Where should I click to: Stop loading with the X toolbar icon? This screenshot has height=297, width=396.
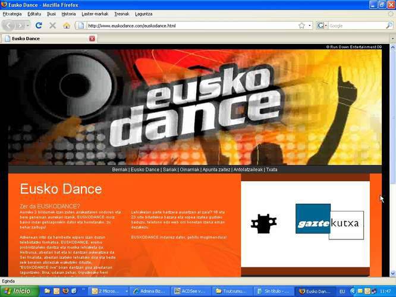[x=52, y=26]
